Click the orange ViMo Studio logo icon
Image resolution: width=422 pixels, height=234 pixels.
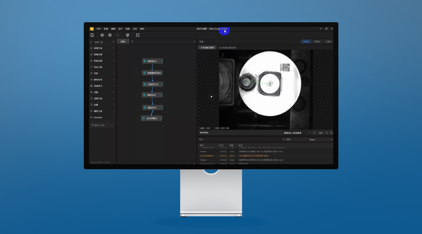[92, 29]
